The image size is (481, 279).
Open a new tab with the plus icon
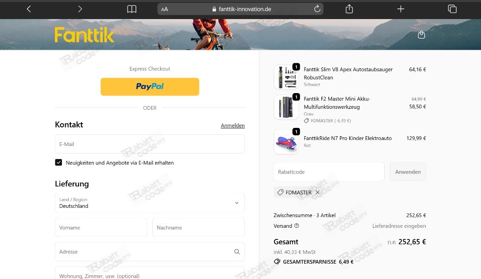(x=400, y=9)
